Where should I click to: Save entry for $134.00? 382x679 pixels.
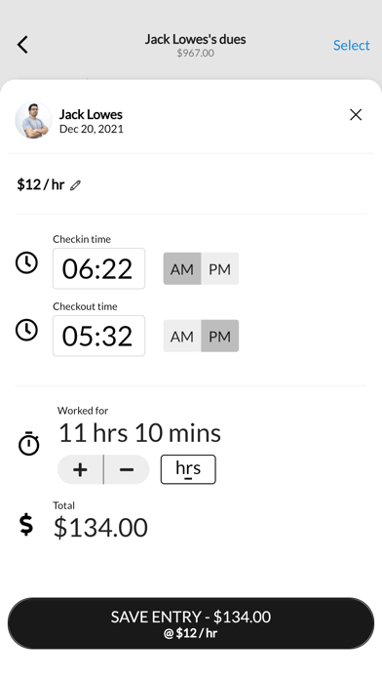pyautogui.click(x=191, y=623)
